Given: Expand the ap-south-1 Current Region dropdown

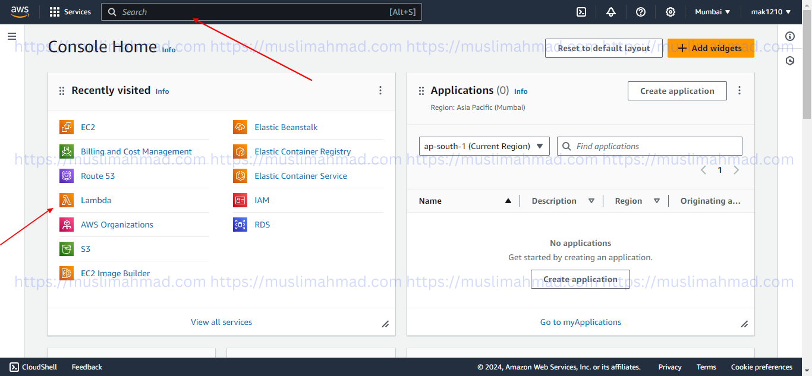Looking at the screenshot, I should coord(484,146).
